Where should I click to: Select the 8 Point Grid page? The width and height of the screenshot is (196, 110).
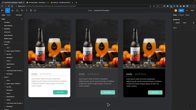[x=7, y=32]
